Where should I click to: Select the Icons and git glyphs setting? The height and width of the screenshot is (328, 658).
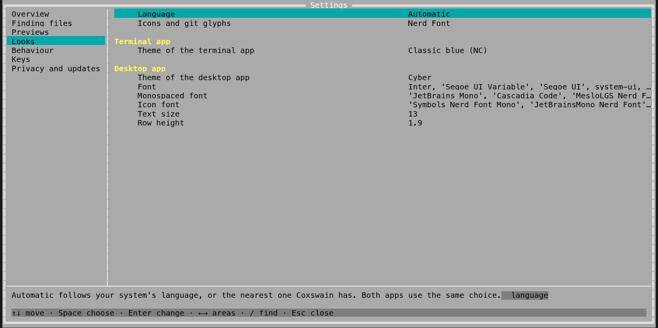click(x=184, y=23)
